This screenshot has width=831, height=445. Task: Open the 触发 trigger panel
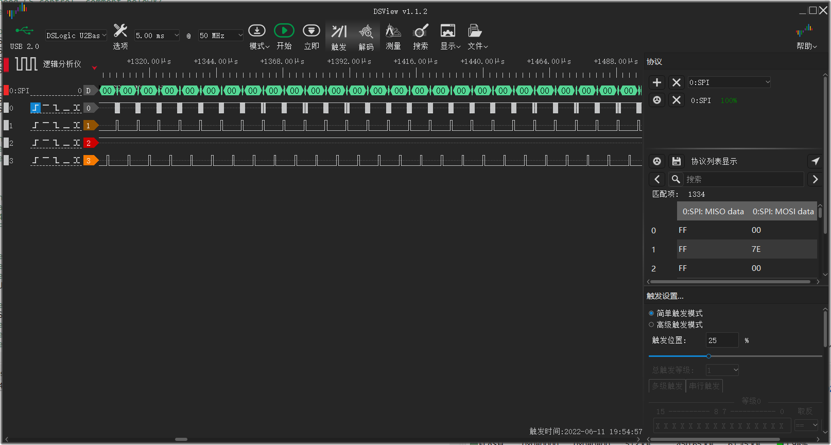pyautogui.click(x=339, y=37)
